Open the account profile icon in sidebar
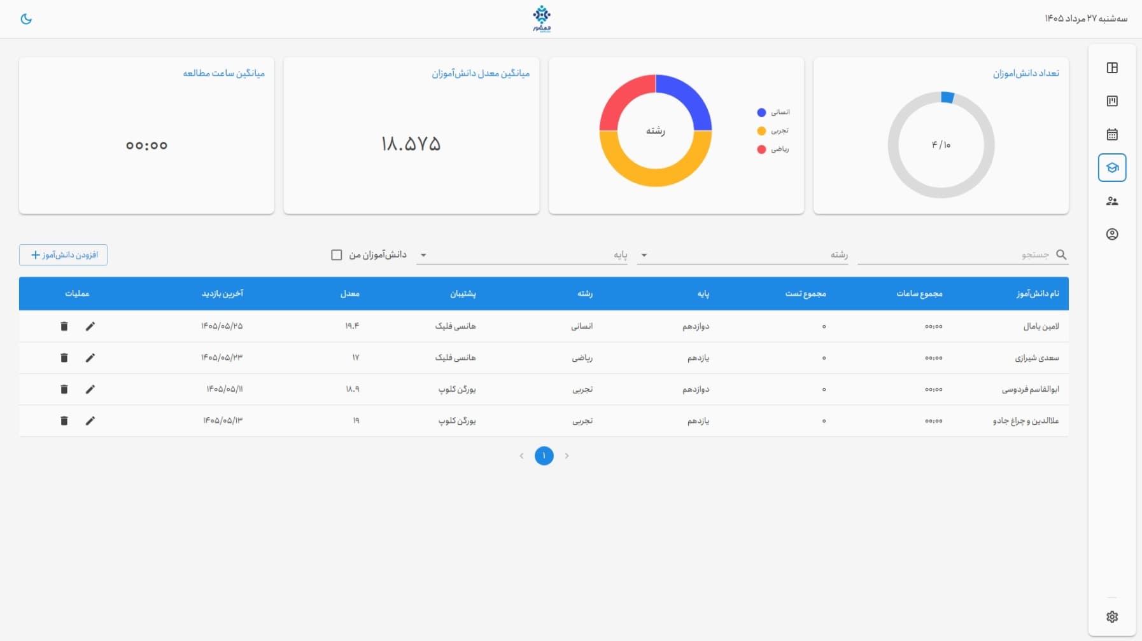This screenshot has height=641, width=1142. 1112,234
